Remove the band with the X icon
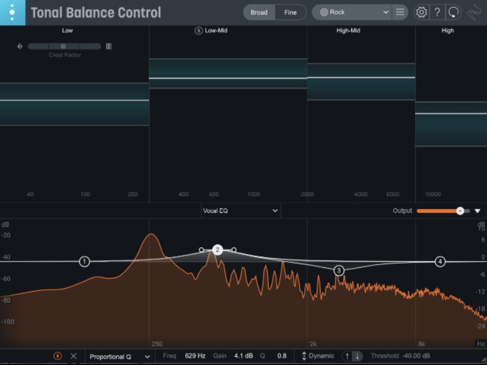487x365 pixels. tap(74, 356)
